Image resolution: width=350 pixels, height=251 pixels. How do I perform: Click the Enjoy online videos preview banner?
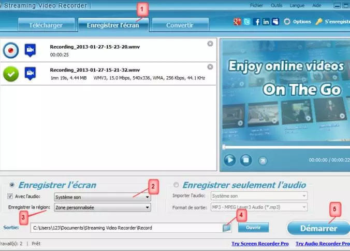pos(286,91)
